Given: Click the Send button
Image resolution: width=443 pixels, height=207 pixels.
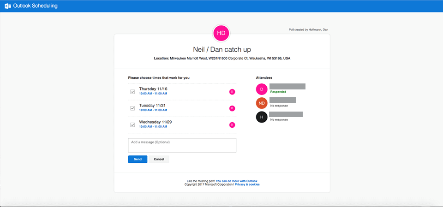Looking at the screenshot, I should (138, 159).
